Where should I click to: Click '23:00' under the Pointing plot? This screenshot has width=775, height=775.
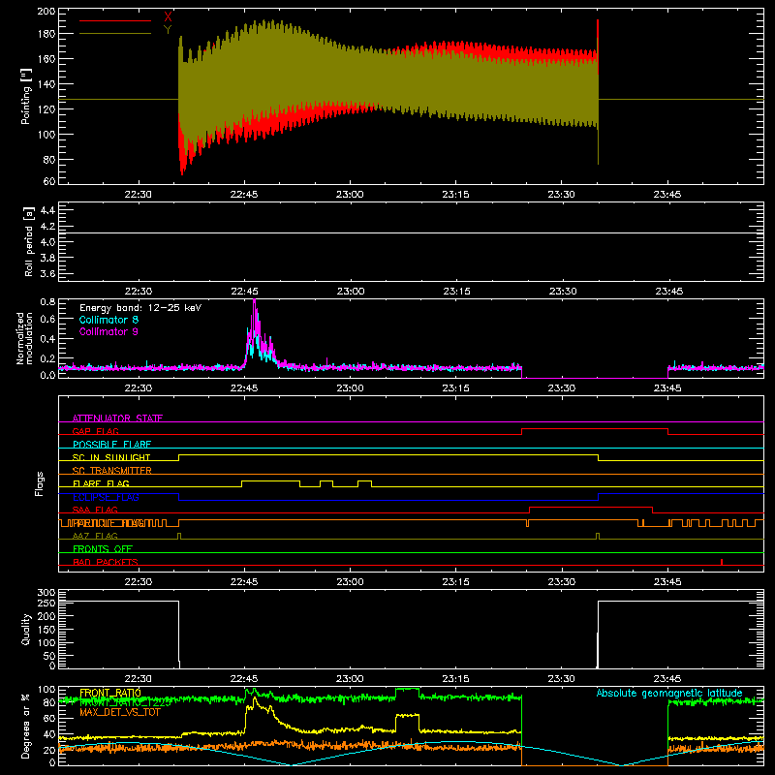click(350, 195)
